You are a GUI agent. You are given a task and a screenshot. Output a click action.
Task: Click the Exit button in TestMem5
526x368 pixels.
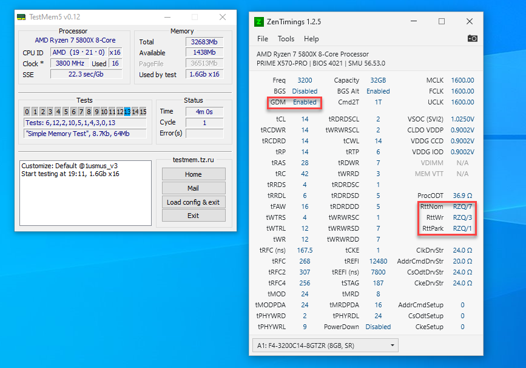[x=193, y=216]
